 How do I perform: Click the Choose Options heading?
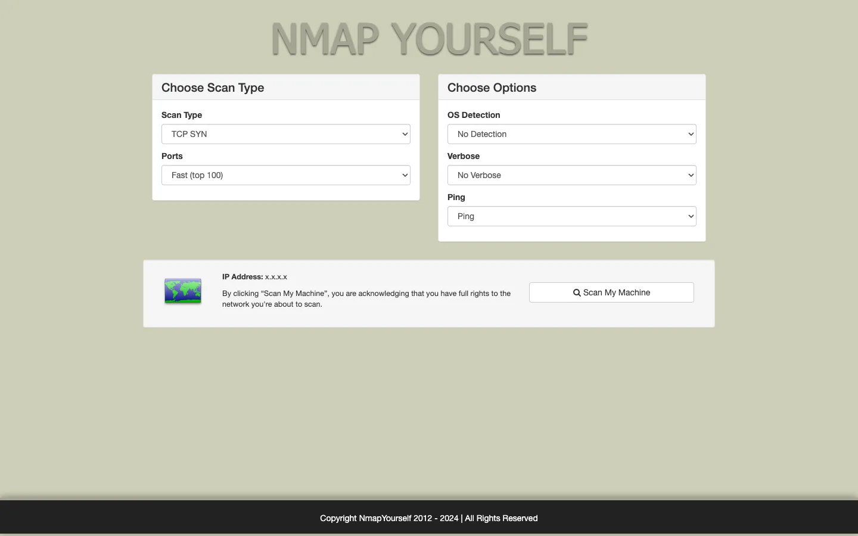pyautogui.click(x=492, y=88)
